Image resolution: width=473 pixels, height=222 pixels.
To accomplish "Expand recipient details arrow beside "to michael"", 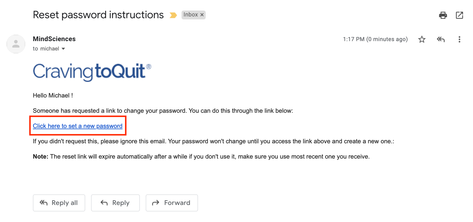I will click(x=63, y=49).
